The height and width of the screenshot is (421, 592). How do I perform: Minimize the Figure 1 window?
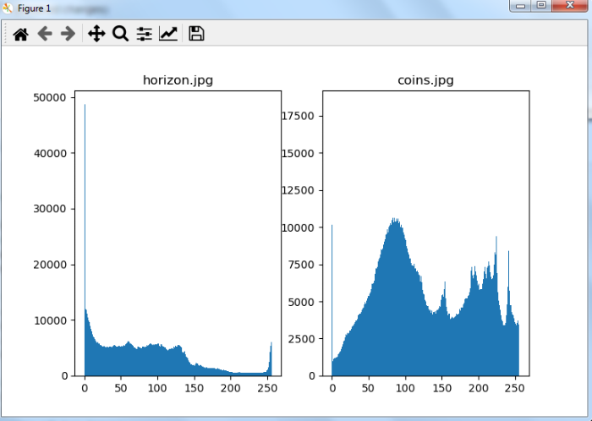520,6
